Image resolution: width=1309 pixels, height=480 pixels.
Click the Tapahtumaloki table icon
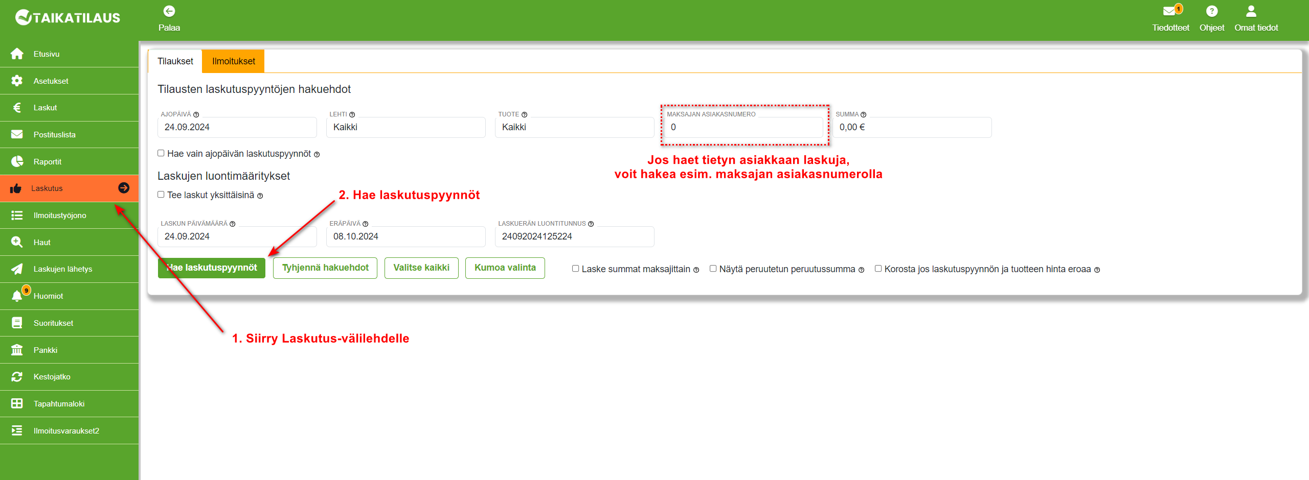click(x=17, y=403)
